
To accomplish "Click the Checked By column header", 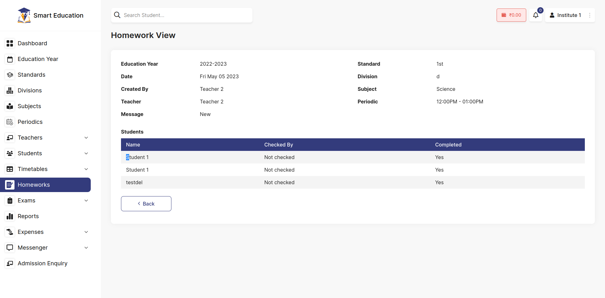I will point(279,145).
